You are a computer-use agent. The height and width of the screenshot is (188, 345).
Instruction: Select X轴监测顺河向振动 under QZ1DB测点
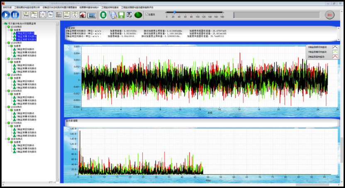[x=26, y=39]
